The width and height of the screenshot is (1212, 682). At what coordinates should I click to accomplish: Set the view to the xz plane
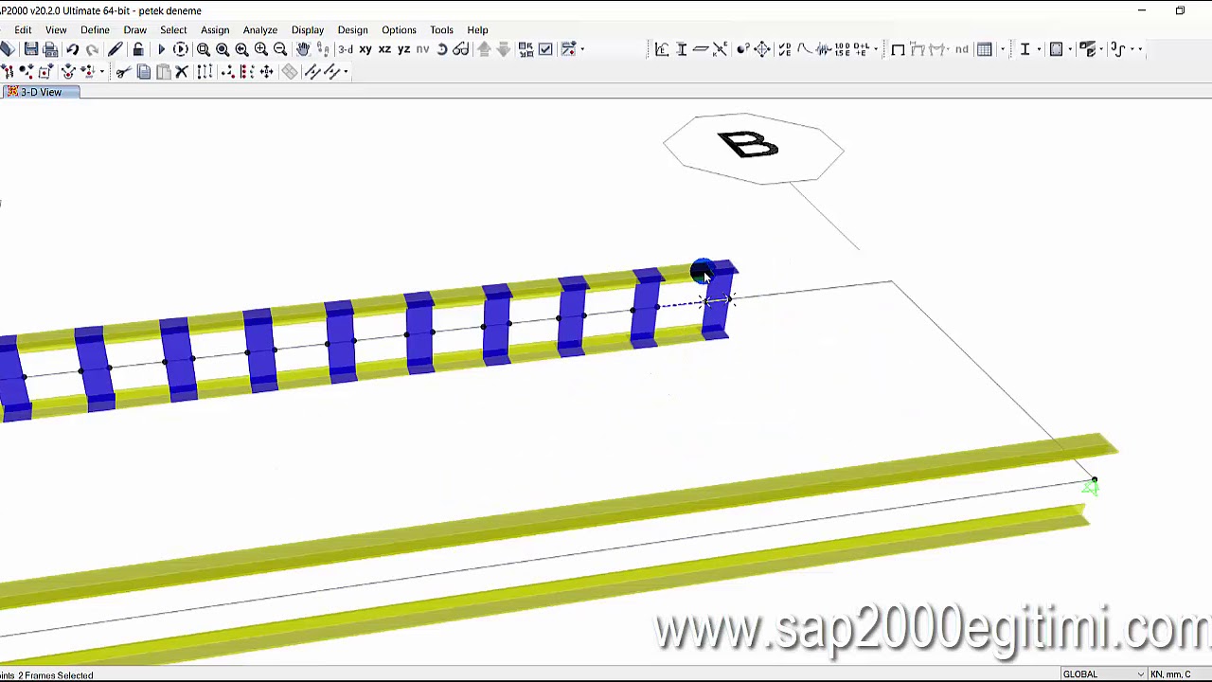[x=384, y=49]
